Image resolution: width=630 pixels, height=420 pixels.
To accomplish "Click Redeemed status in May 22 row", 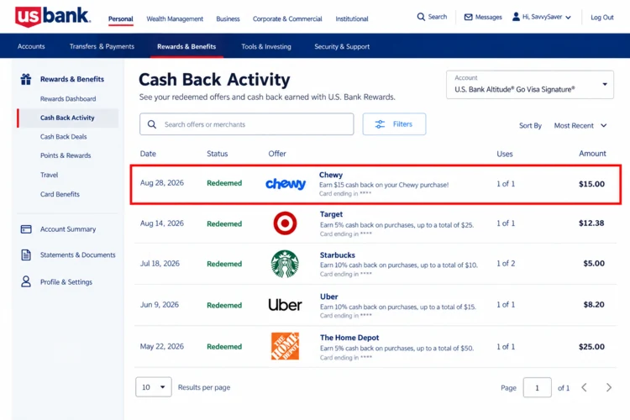I will pyautogui.click(x=224, y=346).
